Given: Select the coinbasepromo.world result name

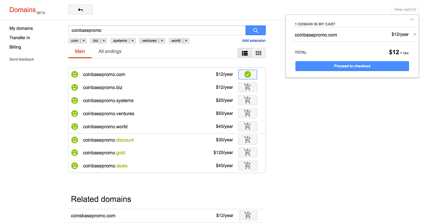Looking at the screenshot, I should [105, 127].
